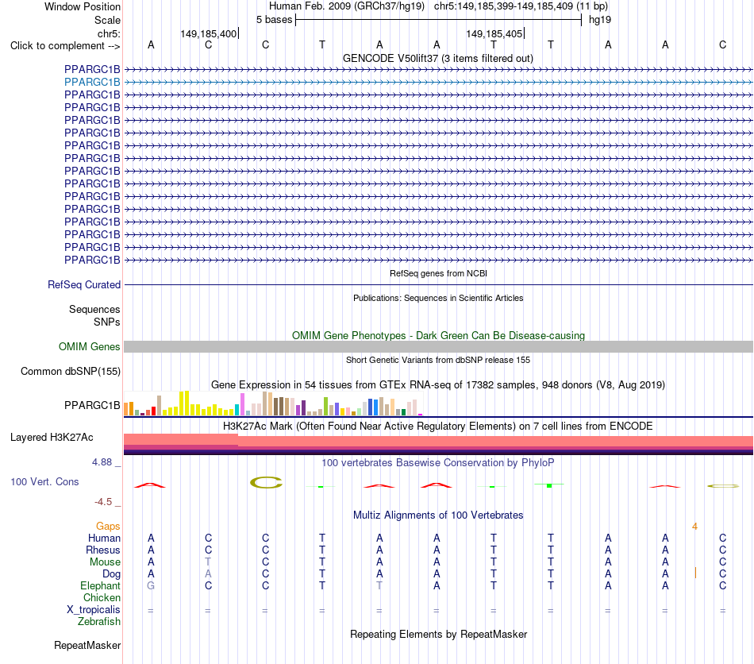Viewport: 754px width, 664px height.
Task: Click the faded T base in Elephant row
Action: [x=379, y=585]
